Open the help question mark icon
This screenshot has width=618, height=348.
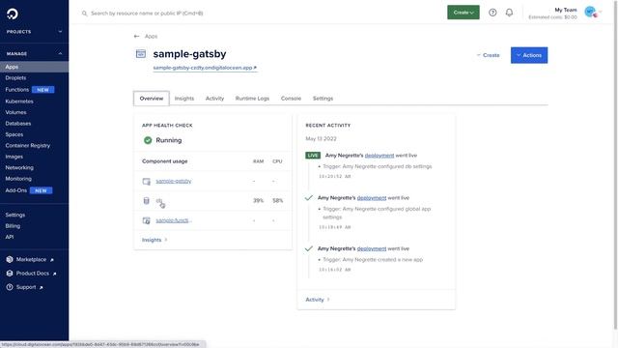coord(492,13)
